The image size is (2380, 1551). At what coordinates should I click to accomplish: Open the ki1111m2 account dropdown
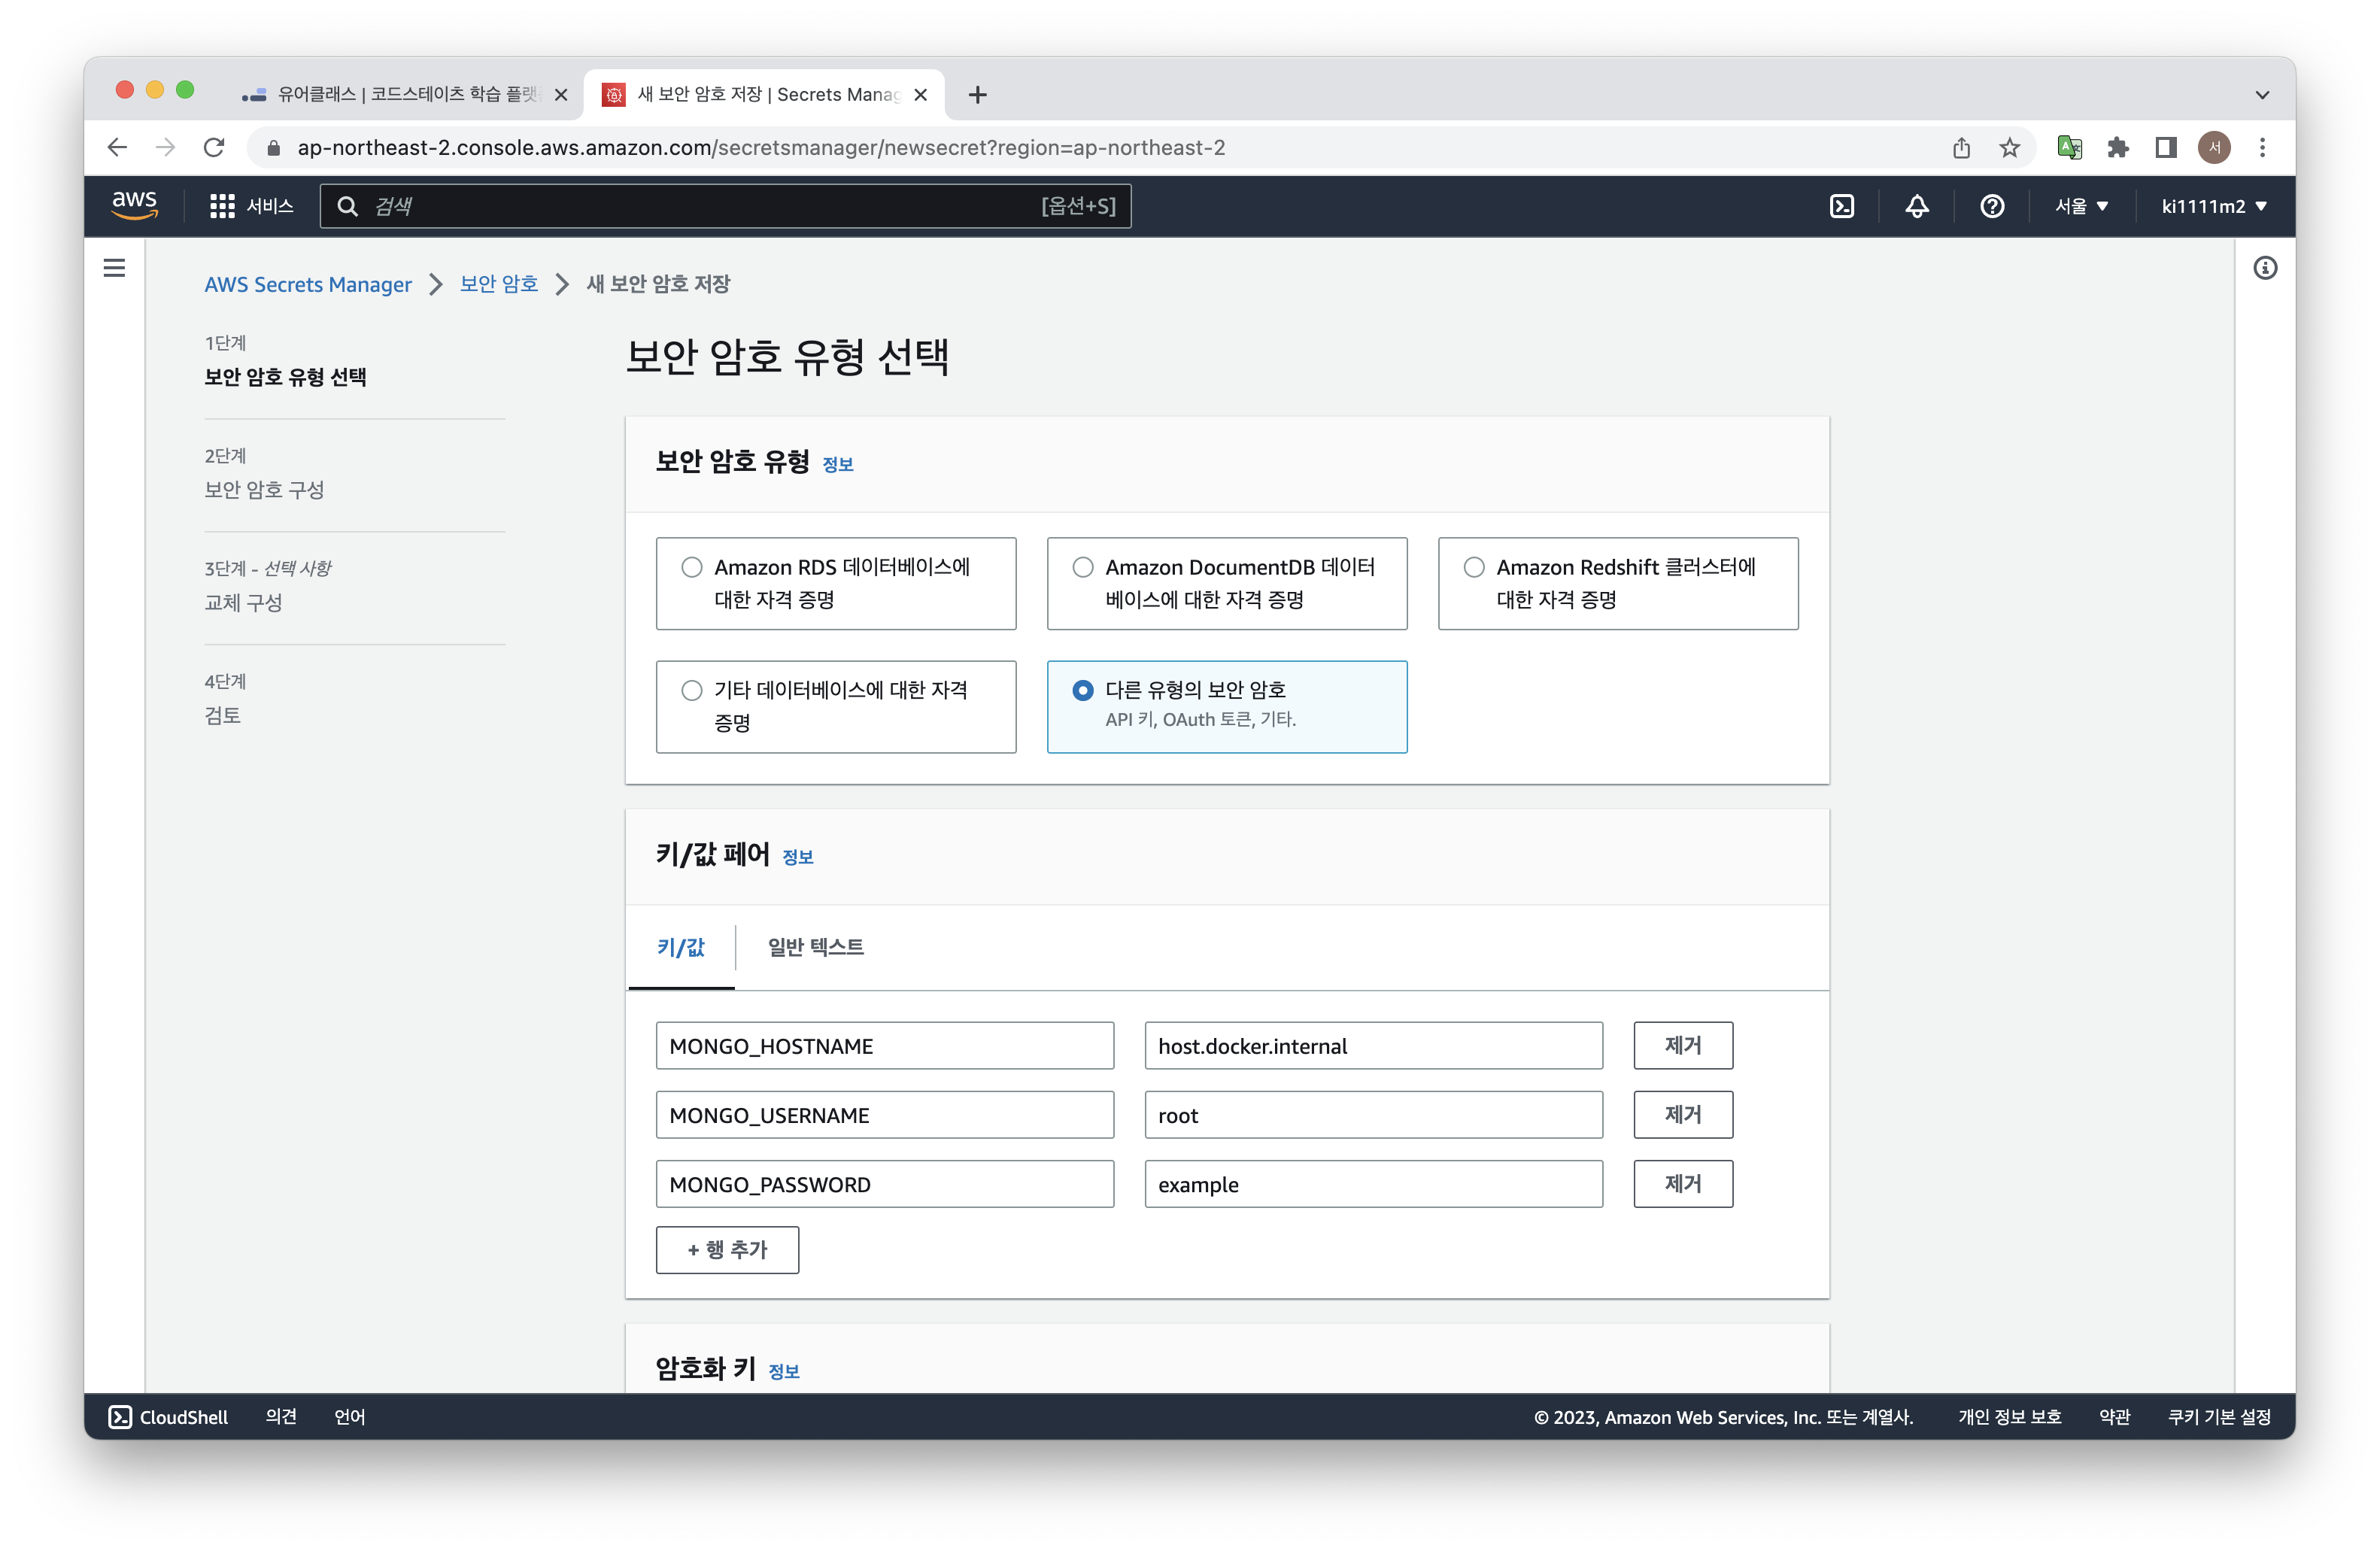click(2214, 206)
